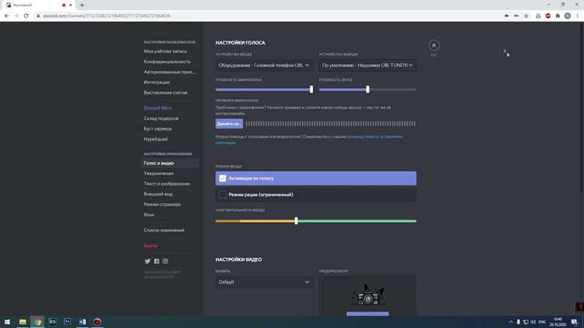Click the camera indicator in address bar
The height and width of the screenshot is (328, 584).
pos(507,16)
